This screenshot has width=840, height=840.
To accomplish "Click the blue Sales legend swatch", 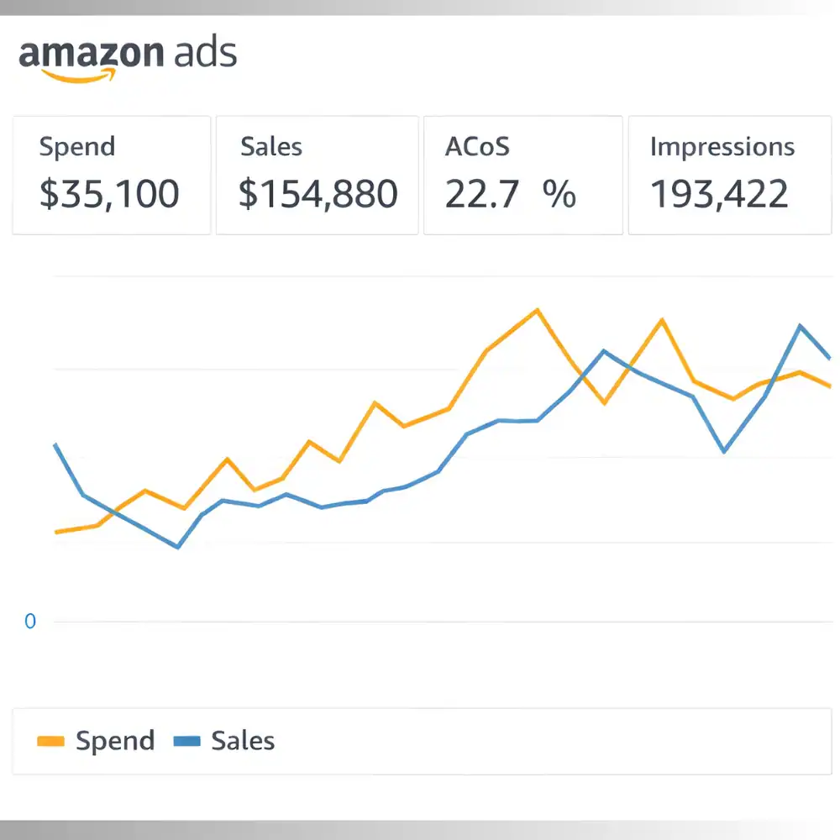I will point(186,741).
